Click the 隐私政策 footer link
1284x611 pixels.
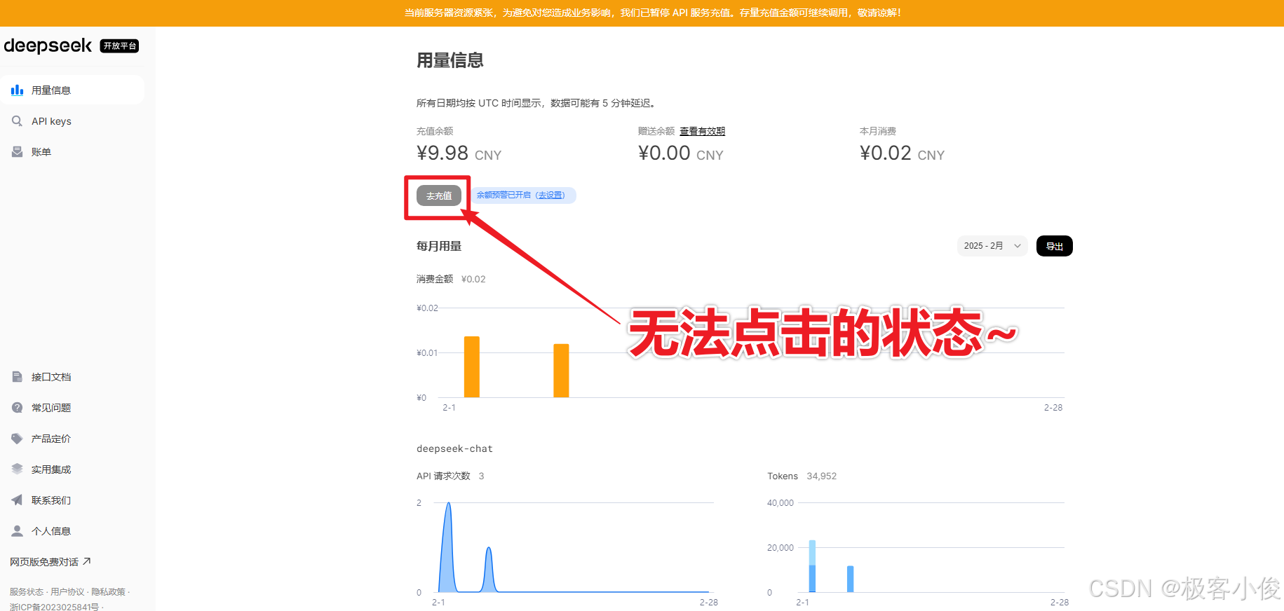pos(108,592)
